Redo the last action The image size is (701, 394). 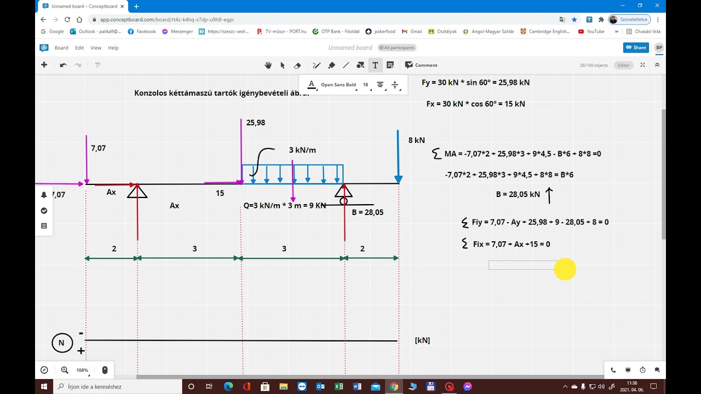click(78, 65)
